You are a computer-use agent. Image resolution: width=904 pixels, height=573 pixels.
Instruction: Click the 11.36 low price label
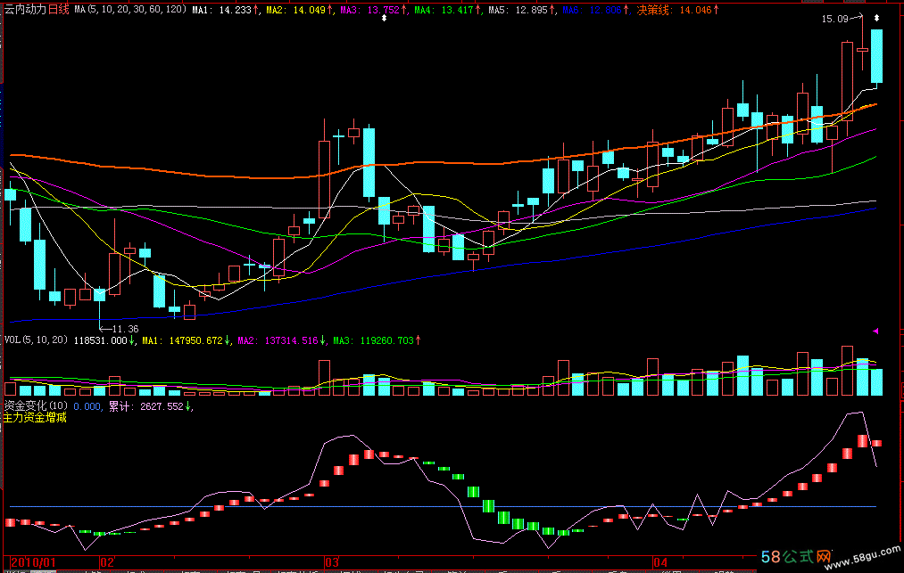click(x=125, y=329)
